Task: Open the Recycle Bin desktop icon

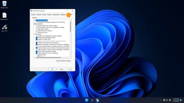Action: coord(5,5)
